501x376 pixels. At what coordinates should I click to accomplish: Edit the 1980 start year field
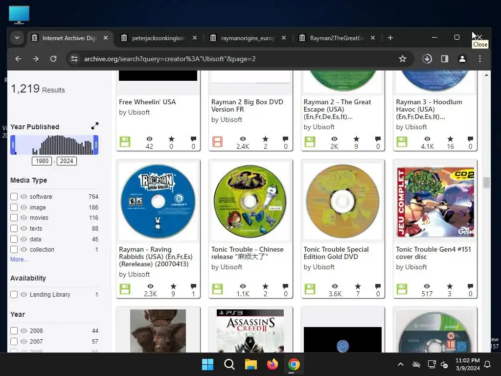[x=42, y=161]
